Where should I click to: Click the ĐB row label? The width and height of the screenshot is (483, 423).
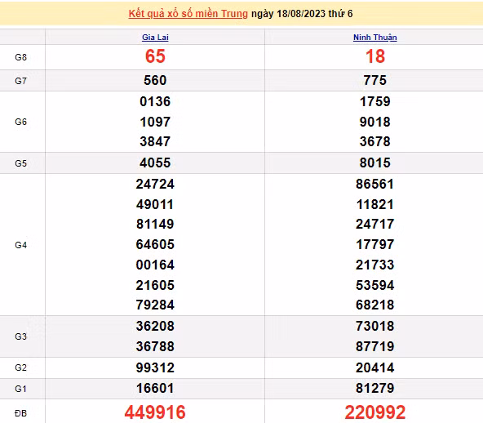tap(21, 413)
